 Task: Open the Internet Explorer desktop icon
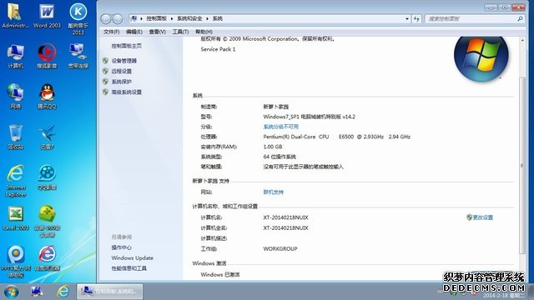16,181
